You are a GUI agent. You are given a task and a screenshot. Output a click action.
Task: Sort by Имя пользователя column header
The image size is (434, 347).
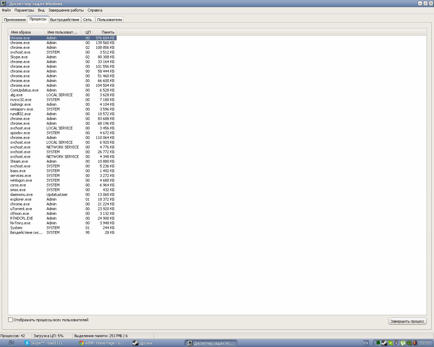coord(62,32)
